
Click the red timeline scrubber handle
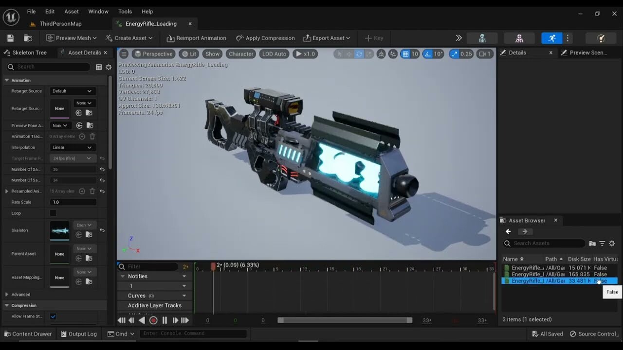213,266
